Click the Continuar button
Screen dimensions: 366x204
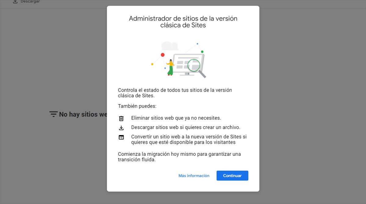(232, 176)
